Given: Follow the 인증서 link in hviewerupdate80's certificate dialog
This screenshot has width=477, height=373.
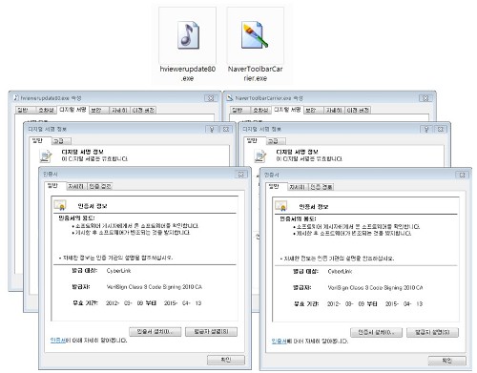Looking at the screenshot, I should 57,341.
